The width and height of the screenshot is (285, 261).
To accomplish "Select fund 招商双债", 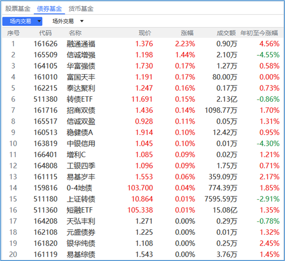I will [x=81, y=110].
